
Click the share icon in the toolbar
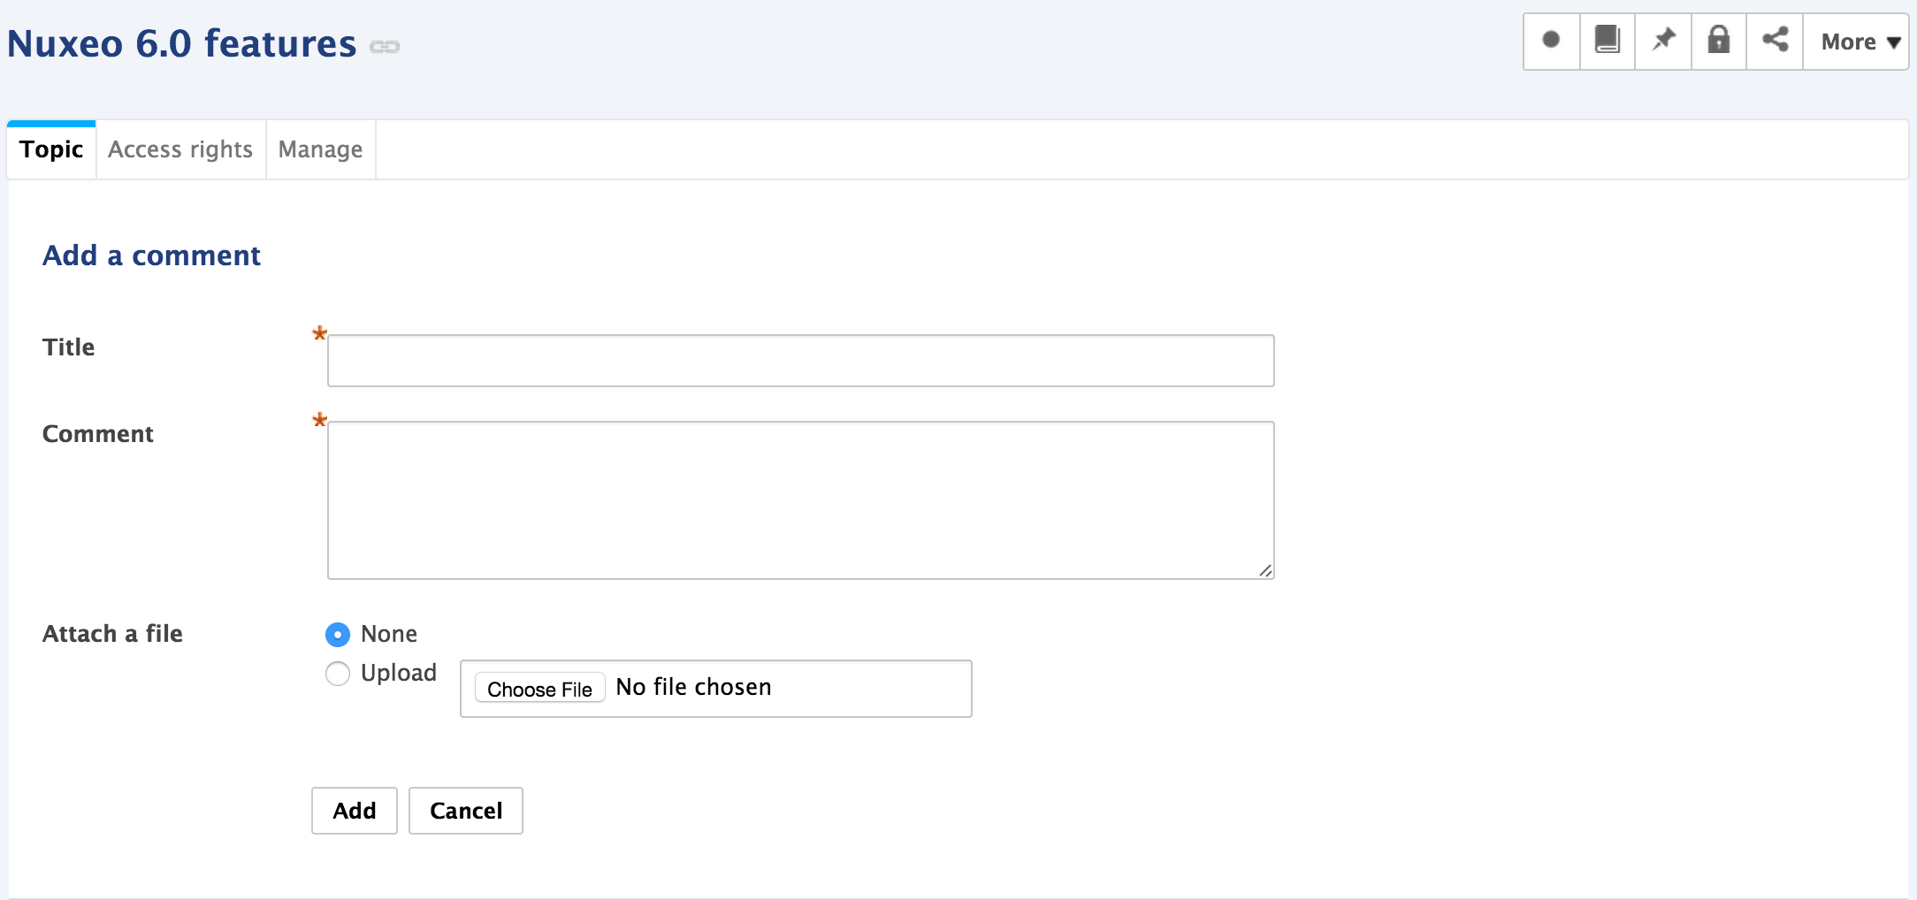(1775, 41)
